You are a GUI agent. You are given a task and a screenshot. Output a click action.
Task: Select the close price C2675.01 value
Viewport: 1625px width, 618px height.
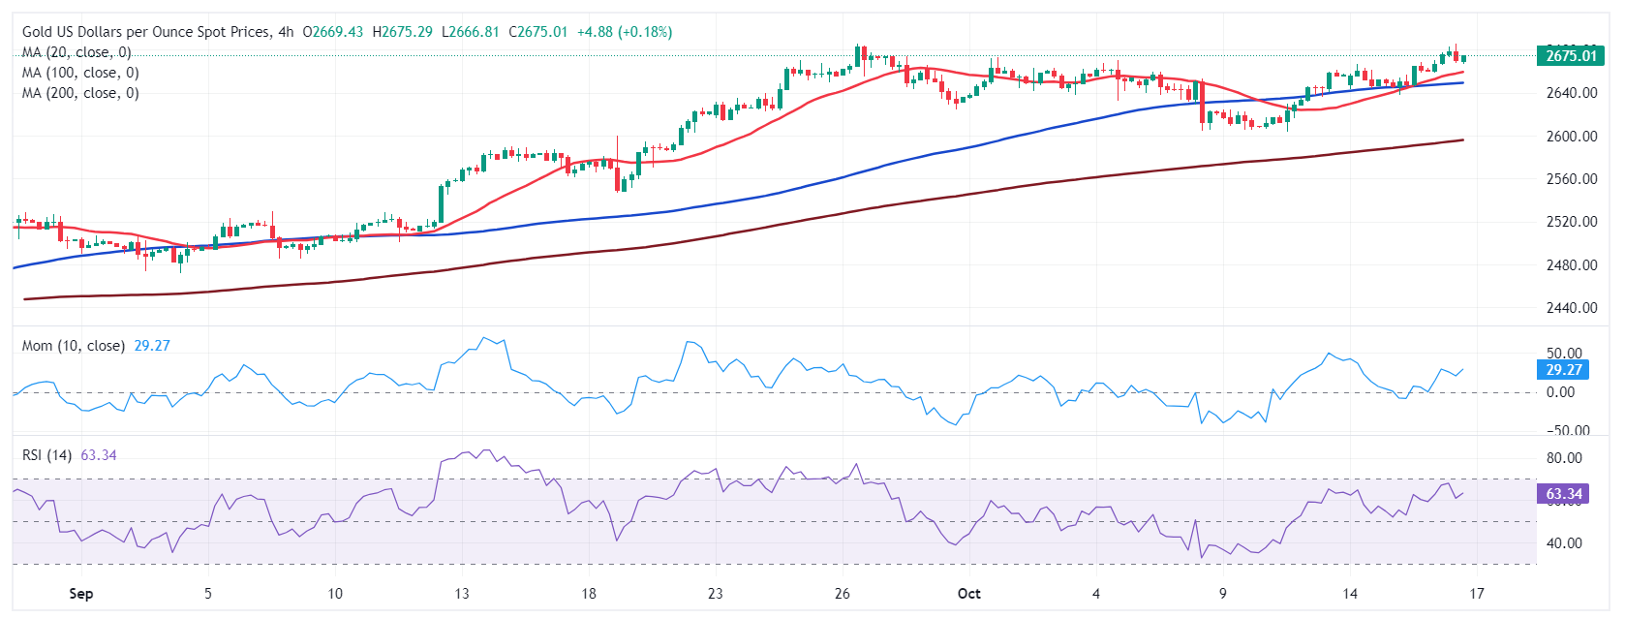tap(538, 32)
